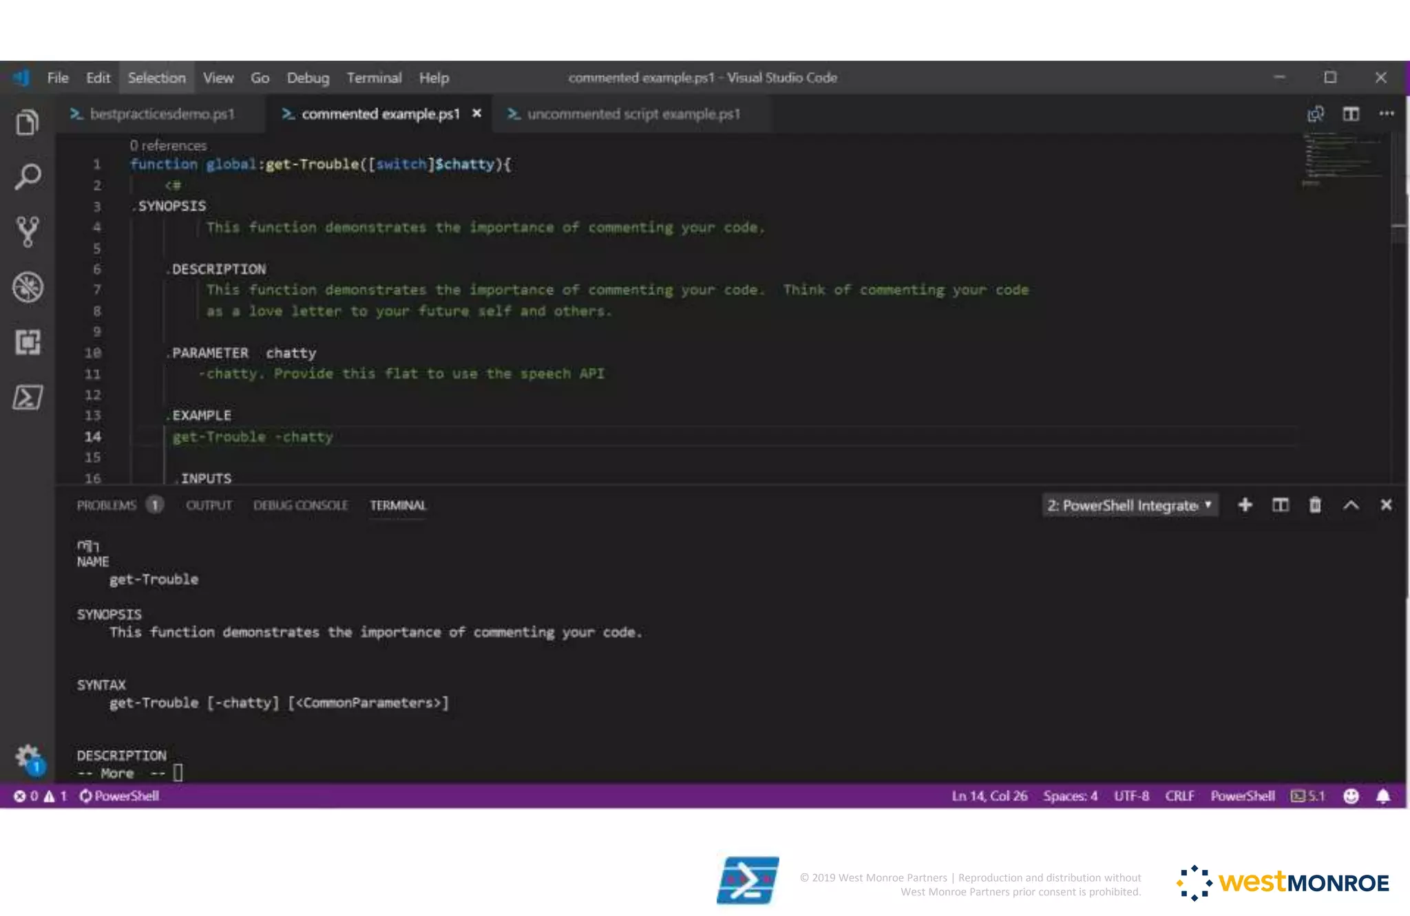Open the Explorer view in activity bar

28,123
